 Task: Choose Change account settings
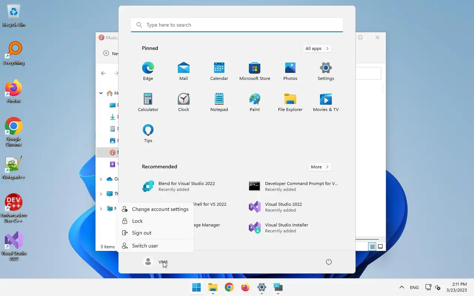155,209
